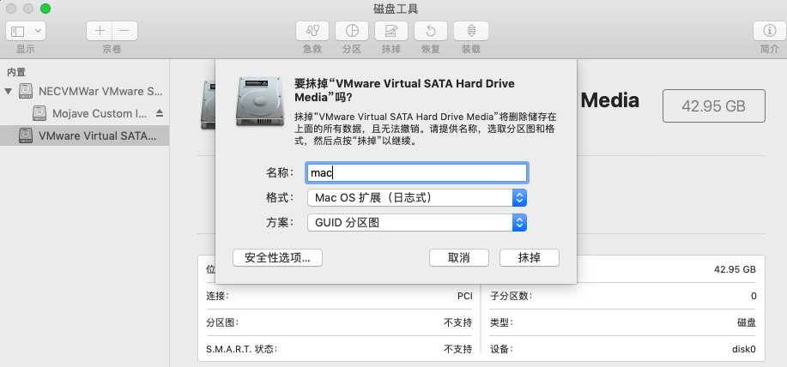Image resolution: width=787 pixels, height=367 pixels.
Task: Eject the Mojave Custom volume
Action: point(160,113)
